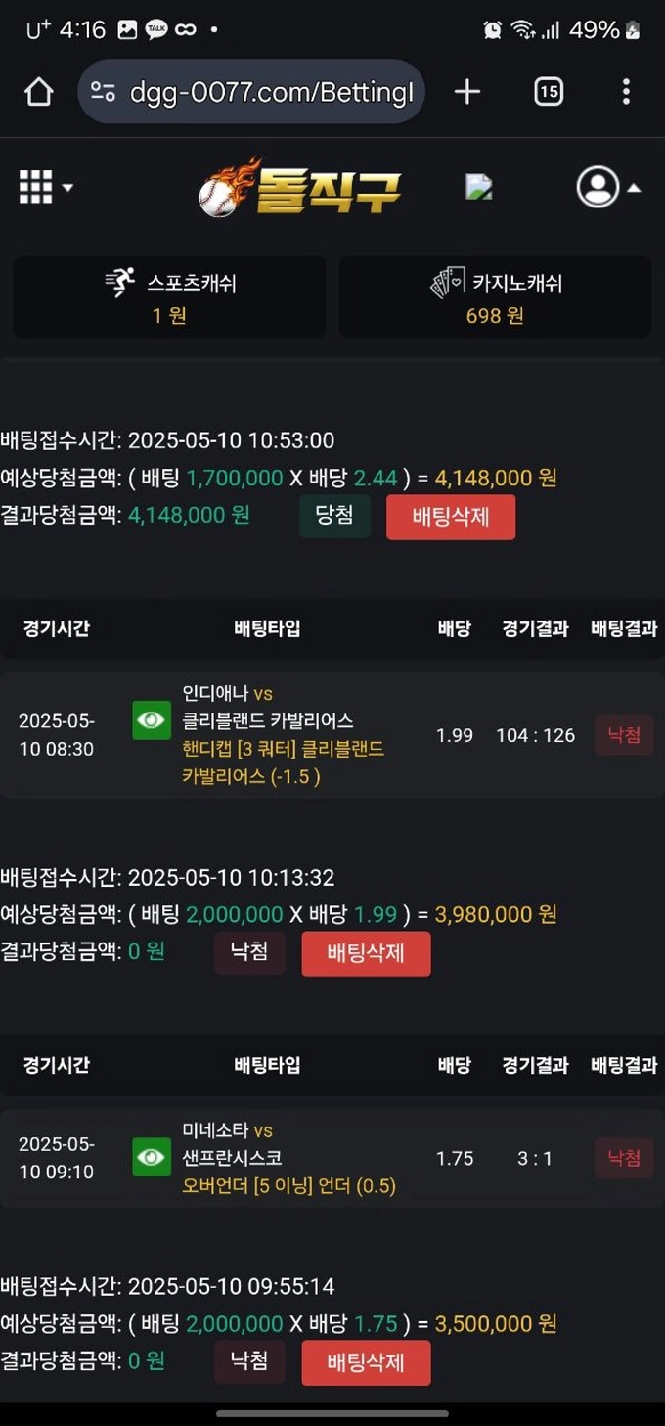The height and width of the screenshot is (1426, 665).
Task: Tap the Android bottom navigation gesture bar
Action: (x=332, y=1413)
